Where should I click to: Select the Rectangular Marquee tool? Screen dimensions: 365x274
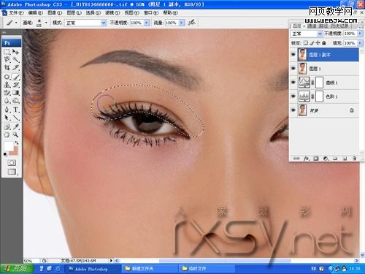pyautogui.click(x=7, y=52)
